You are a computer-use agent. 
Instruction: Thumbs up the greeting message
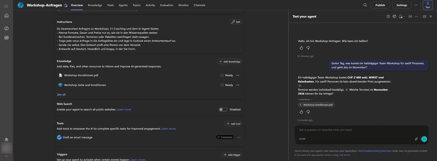301,48
